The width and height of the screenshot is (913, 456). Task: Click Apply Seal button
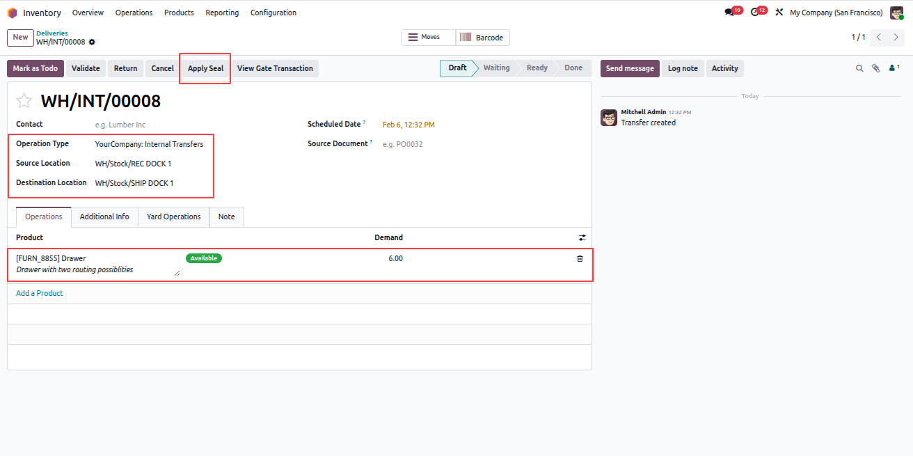(x=205, y=68)
